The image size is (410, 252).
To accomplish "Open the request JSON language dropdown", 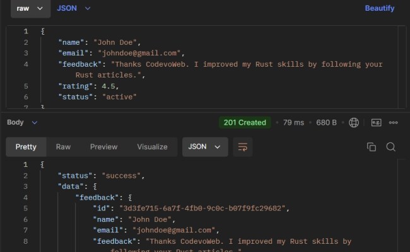I will 74,8.
